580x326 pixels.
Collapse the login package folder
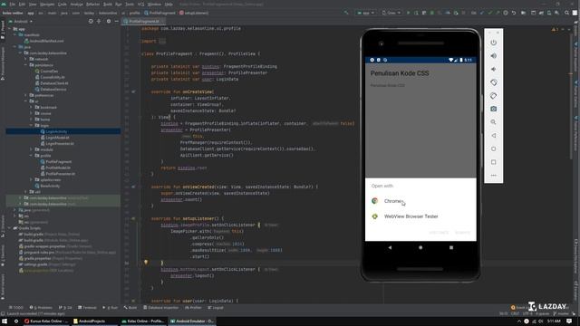pyautogui.click(x=31, y=126)
